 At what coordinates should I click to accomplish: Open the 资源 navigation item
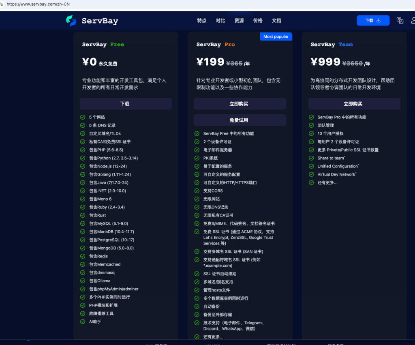pos(239,21)
